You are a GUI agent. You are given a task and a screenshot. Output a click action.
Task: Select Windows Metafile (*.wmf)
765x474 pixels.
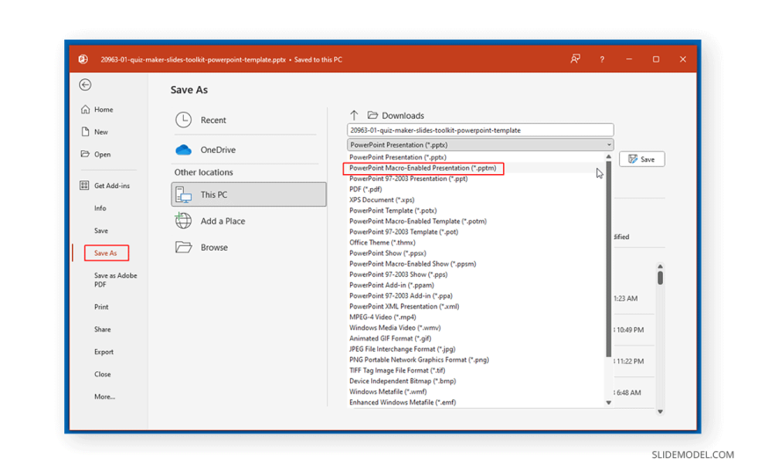(x=388, y=391)
